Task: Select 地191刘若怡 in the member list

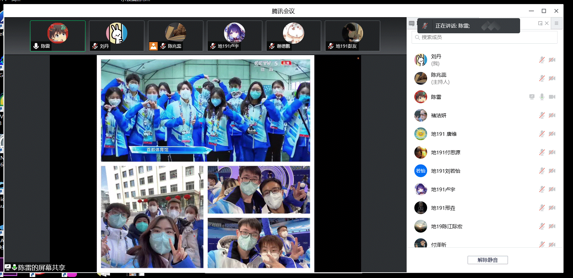Action: (445, 171)
